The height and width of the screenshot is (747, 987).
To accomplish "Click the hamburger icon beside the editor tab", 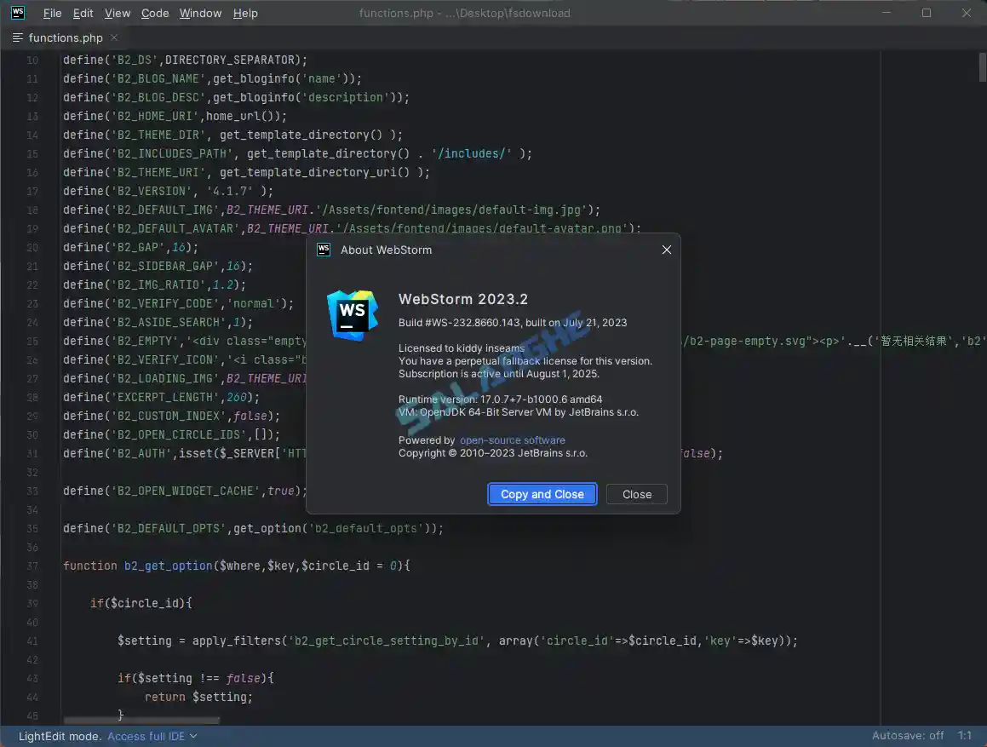I will [16, 37].
